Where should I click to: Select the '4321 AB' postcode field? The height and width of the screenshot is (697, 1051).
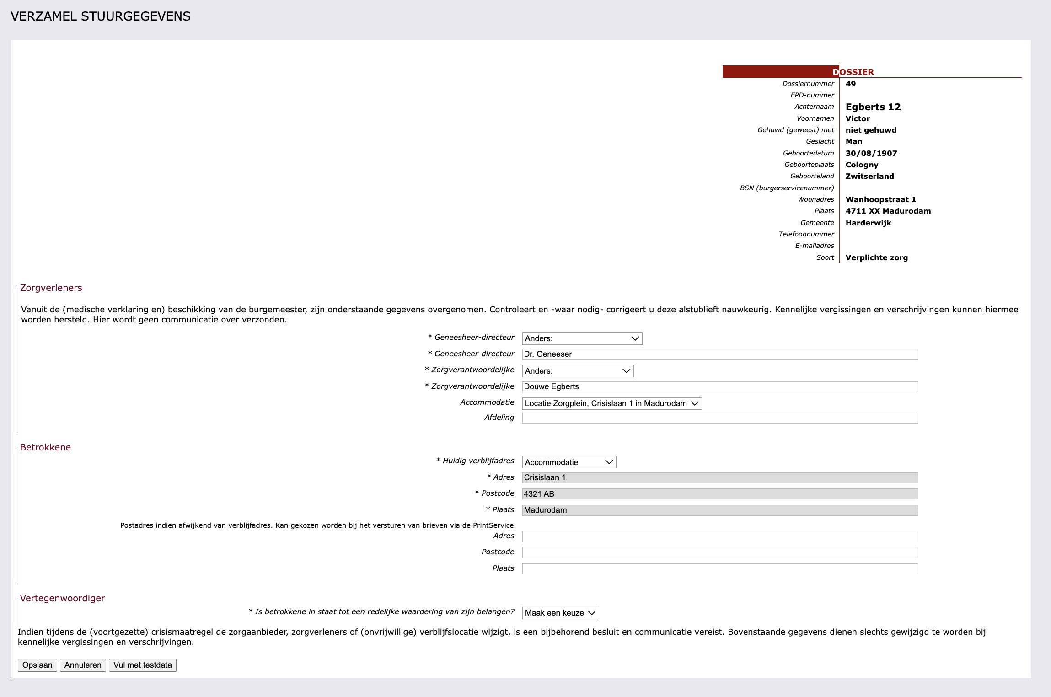[720, 494]
